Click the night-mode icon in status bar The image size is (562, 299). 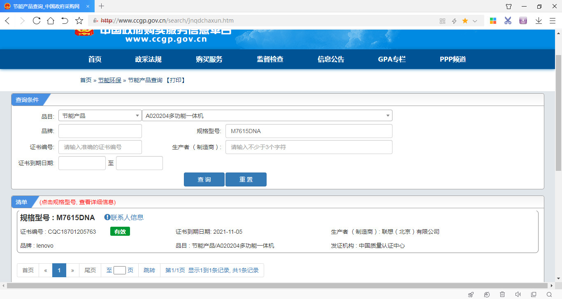point(487,294)
